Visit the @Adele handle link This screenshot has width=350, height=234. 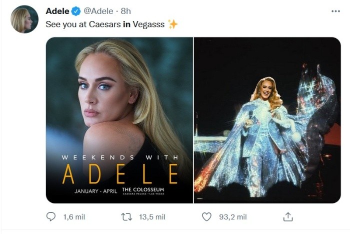[97, 12]
